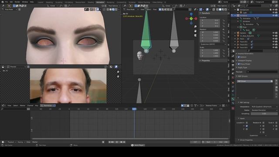Click the Armature object data properties tab icon

pyautogui.click(x=233, y=95)
